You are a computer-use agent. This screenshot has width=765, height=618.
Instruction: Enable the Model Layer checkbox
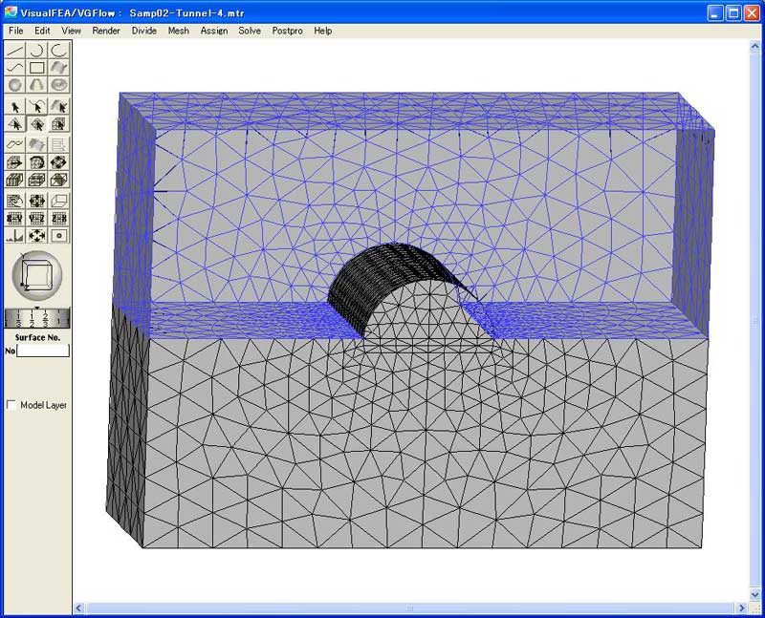coord(11,405)
